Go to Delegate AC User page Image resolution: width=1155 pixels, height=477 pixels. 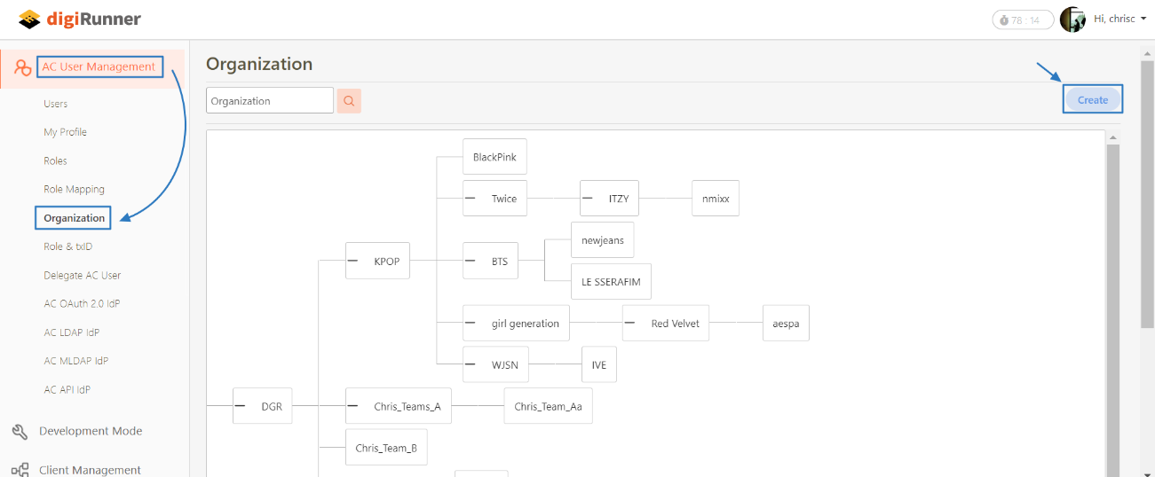pyautogui.click(x=82, y=275)
